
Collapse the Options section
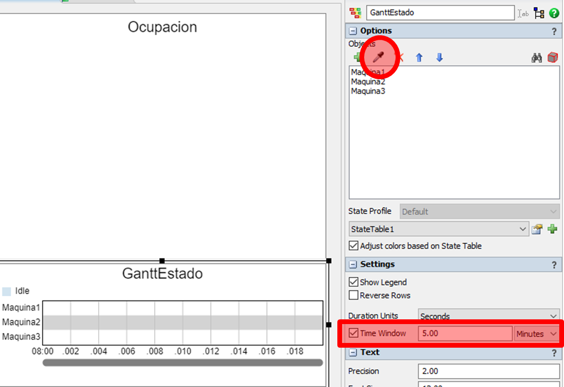pos(353,31)
